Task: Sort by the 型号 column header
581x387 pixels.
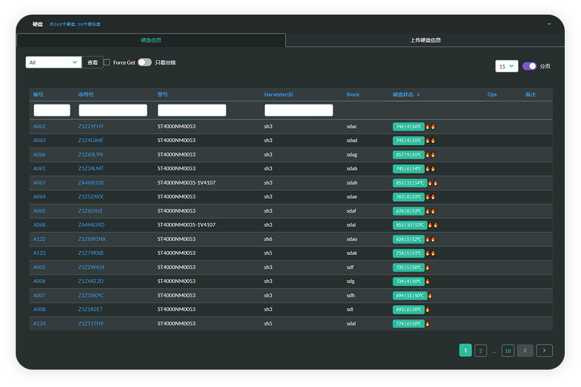Action: click(x=162, y=95)
